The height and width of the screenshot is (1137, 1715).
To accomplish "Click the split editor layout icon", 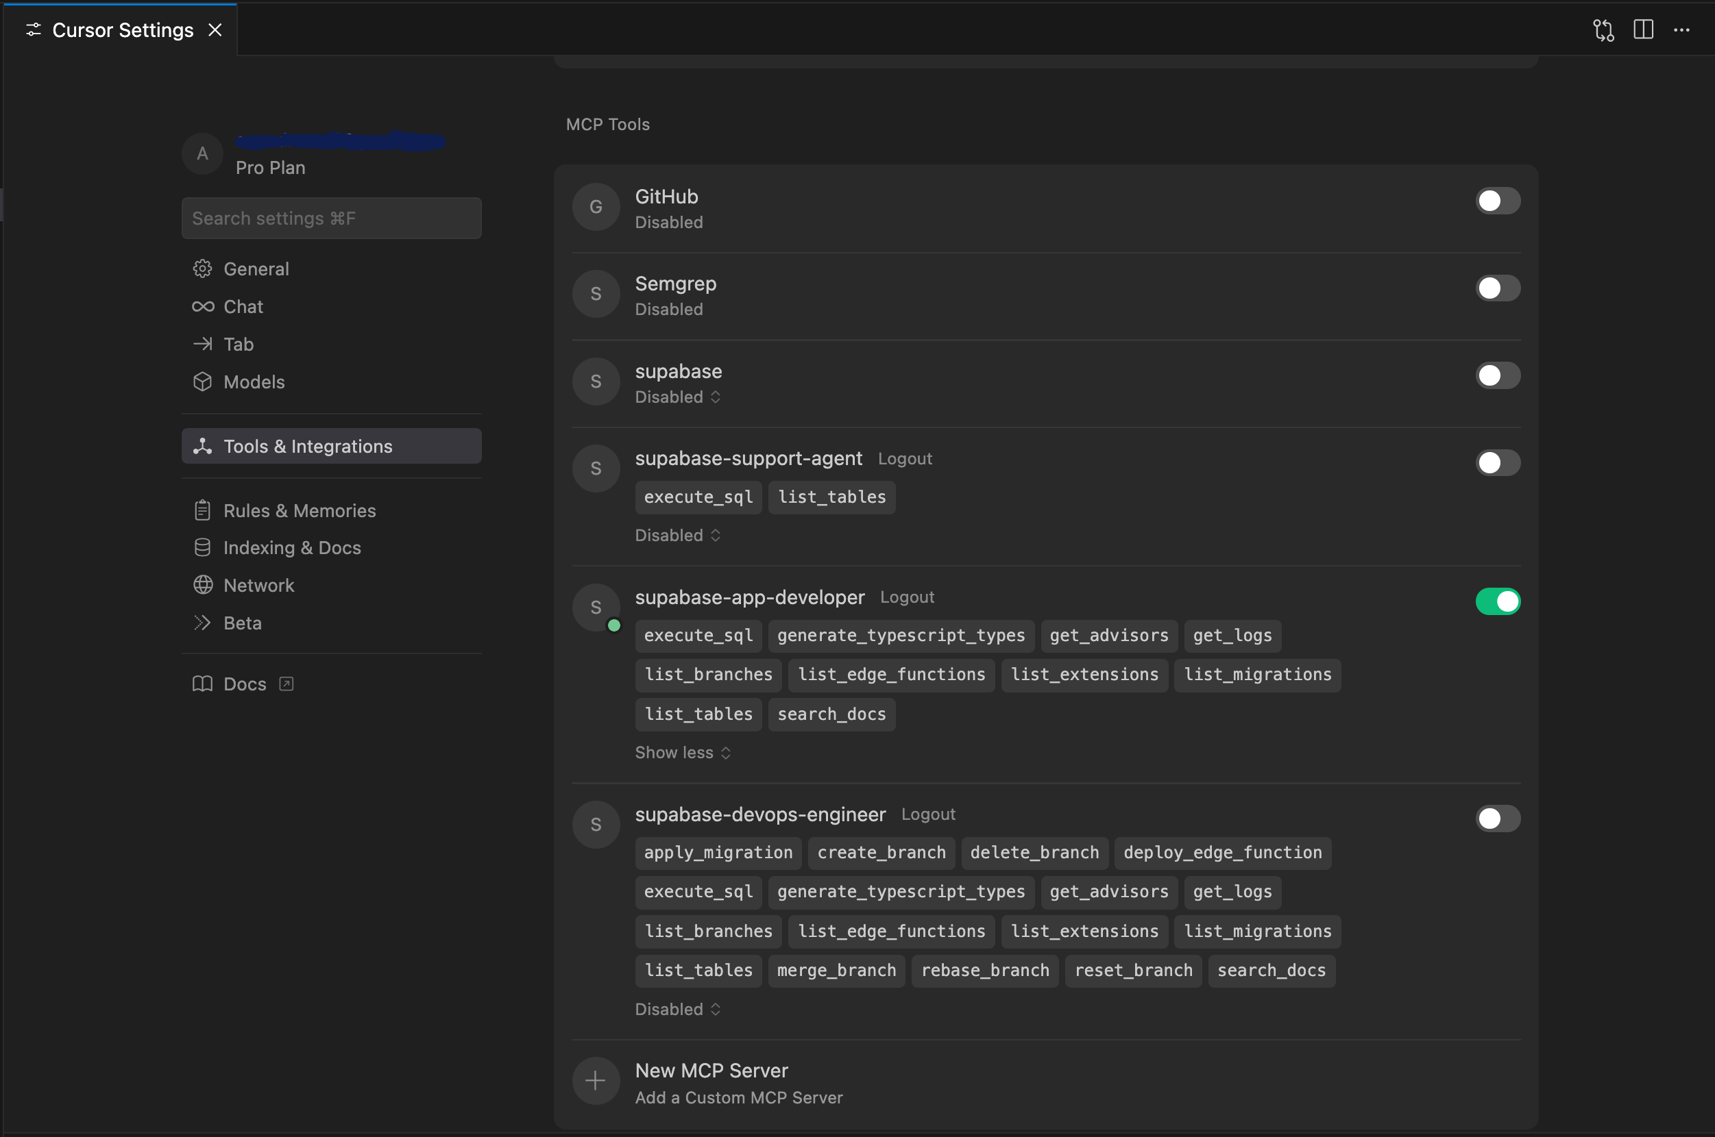I will 1642,29.
